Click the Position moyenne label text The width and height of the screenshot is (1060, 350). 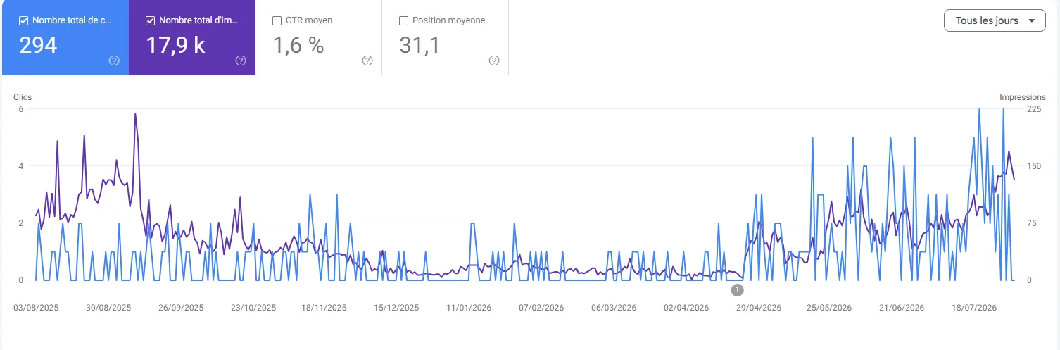point(448,20)
